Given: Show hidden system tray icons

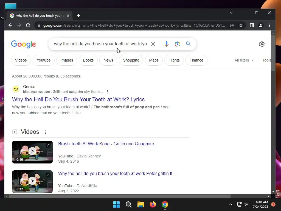Looking at the screenshot, I should (231, 204).
